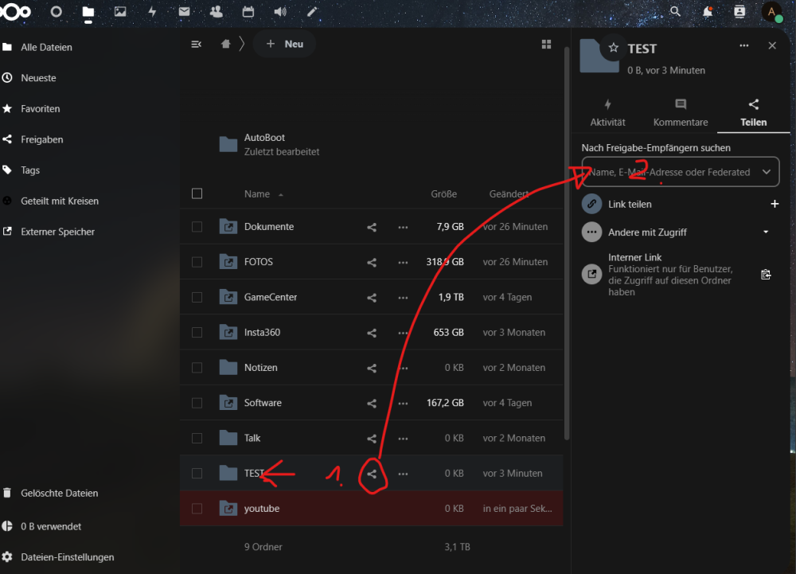Share the Insta360 folder
This screenshot has width=796, height=574.
pyautogui.click(x=372, y=333)
